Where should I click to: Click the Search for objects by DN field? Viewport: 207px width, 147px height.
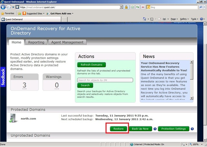[x=105, y=80]
